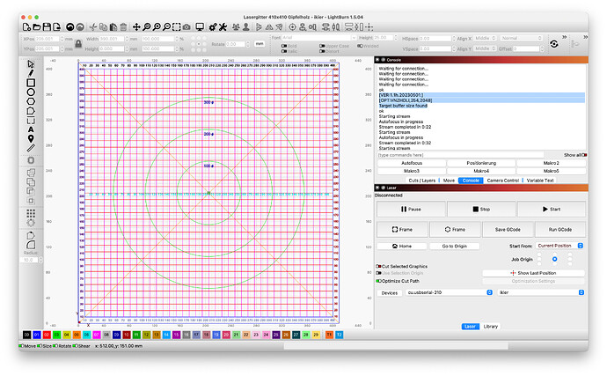Open the Align Y Middle dropdown
The width and height of the screenshot is (607, 376).
pos(485,48)
